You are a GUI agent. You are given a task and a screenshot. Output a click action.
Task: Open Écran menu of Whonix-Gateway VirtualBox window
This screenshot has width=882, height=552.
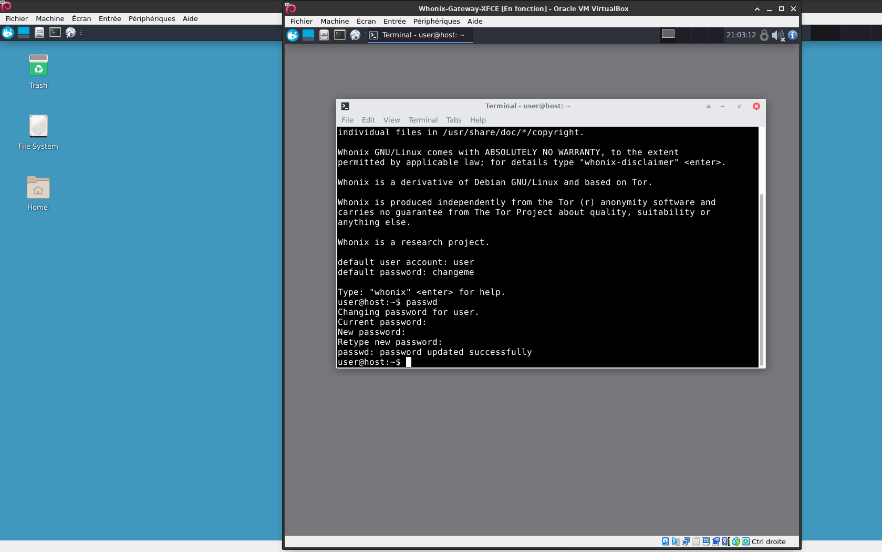point(366,21)
